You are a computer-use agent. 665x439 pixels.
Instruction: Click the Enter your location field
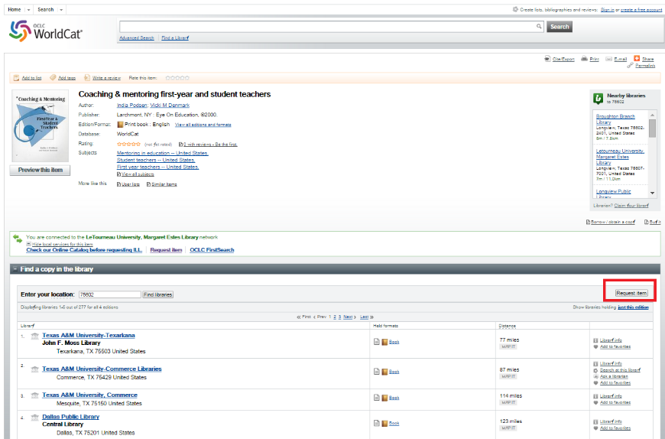110,294
